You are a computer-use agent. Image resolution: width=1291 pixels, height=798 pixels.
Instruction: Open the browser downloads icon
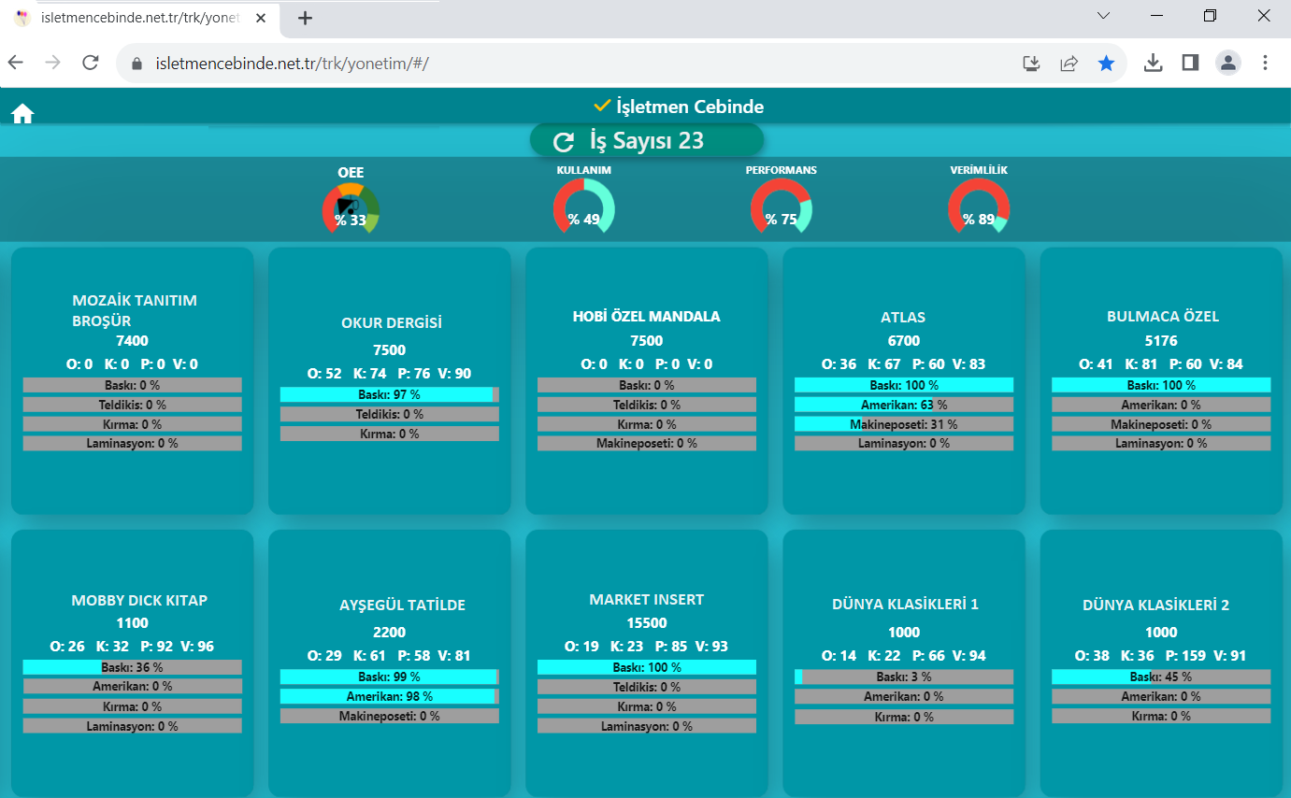click(1153, 63)
